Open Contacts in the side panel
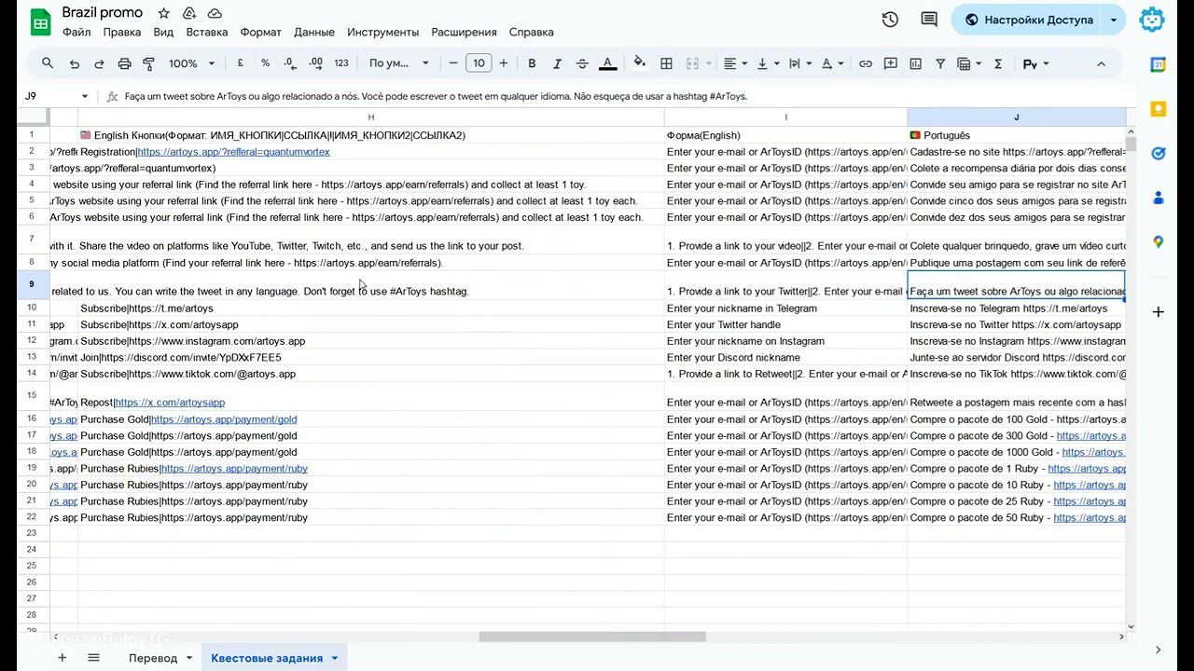Image resolution: width=1194 pixels, height=671 pixels. coord(1158,198)
